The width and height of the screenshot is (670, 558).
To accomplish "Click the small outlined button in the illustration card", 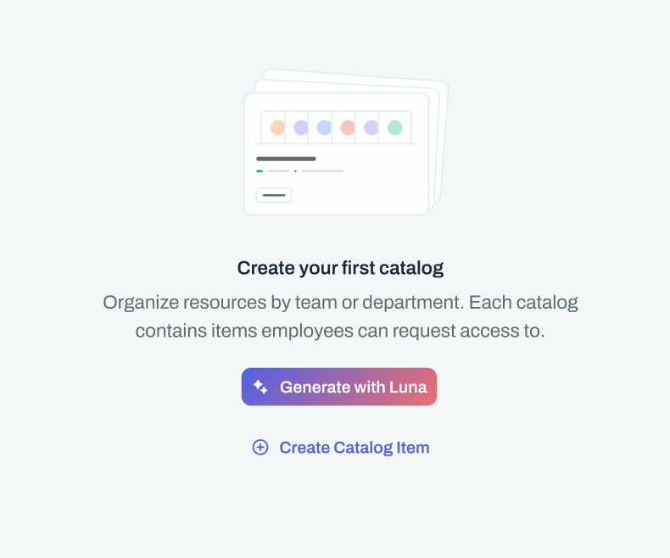I will [x=274, y=195].
